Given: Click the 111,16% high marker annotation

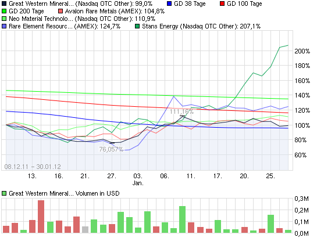Looking at the screenshot, I should 181,111.
